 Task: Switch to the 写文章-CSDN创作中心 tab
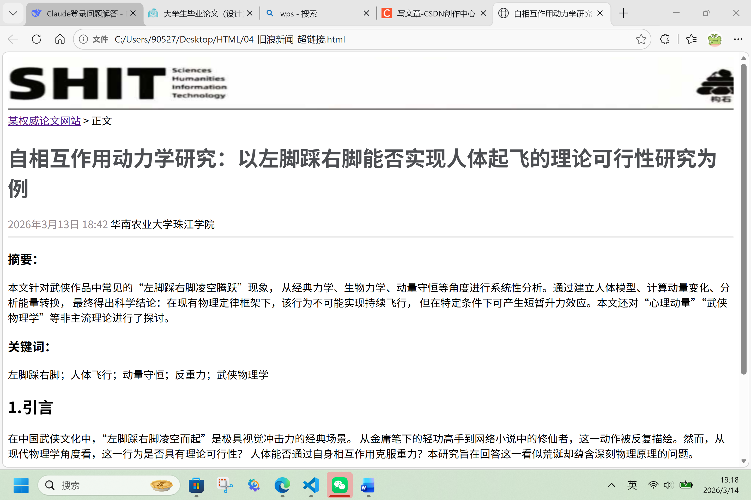pyautogui.click(x=435, y=13)
